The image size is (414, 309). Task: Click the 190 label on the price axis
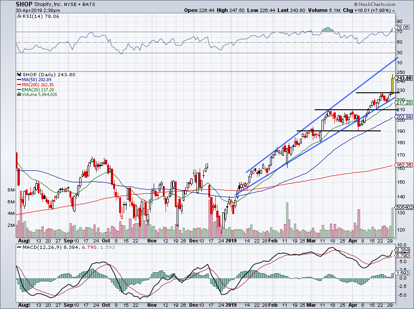tap(401, 131)
